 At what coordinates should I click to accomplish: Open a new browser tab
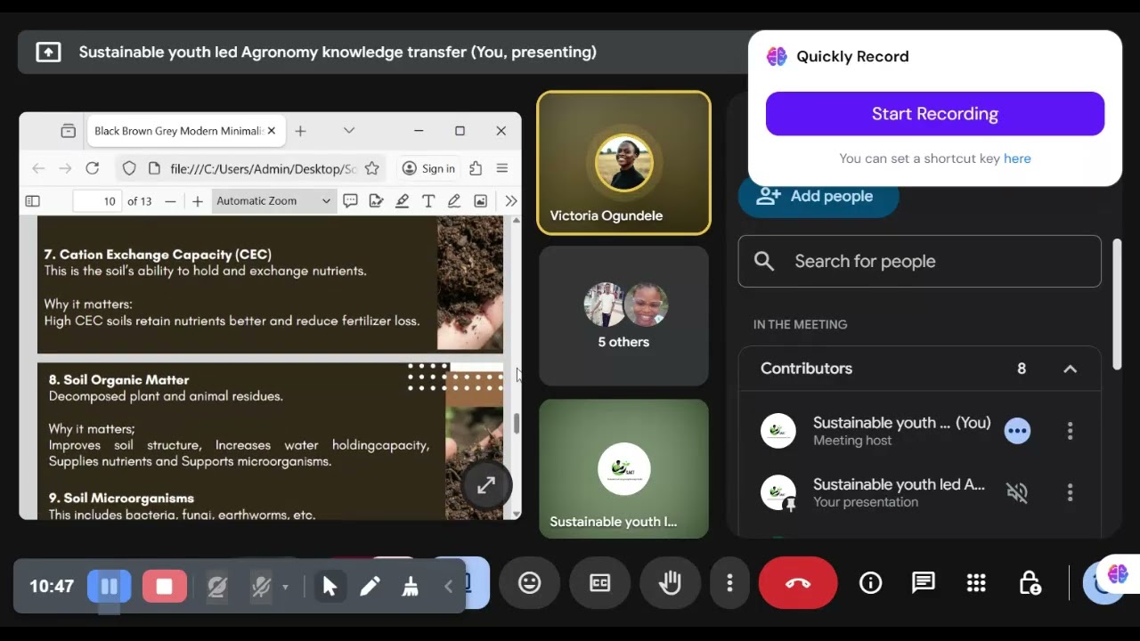tap(300, 131)
